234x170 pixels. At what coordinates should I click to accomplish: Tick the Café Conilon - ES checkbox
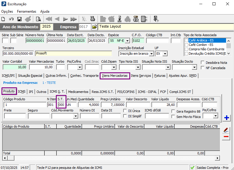(186, 45)
